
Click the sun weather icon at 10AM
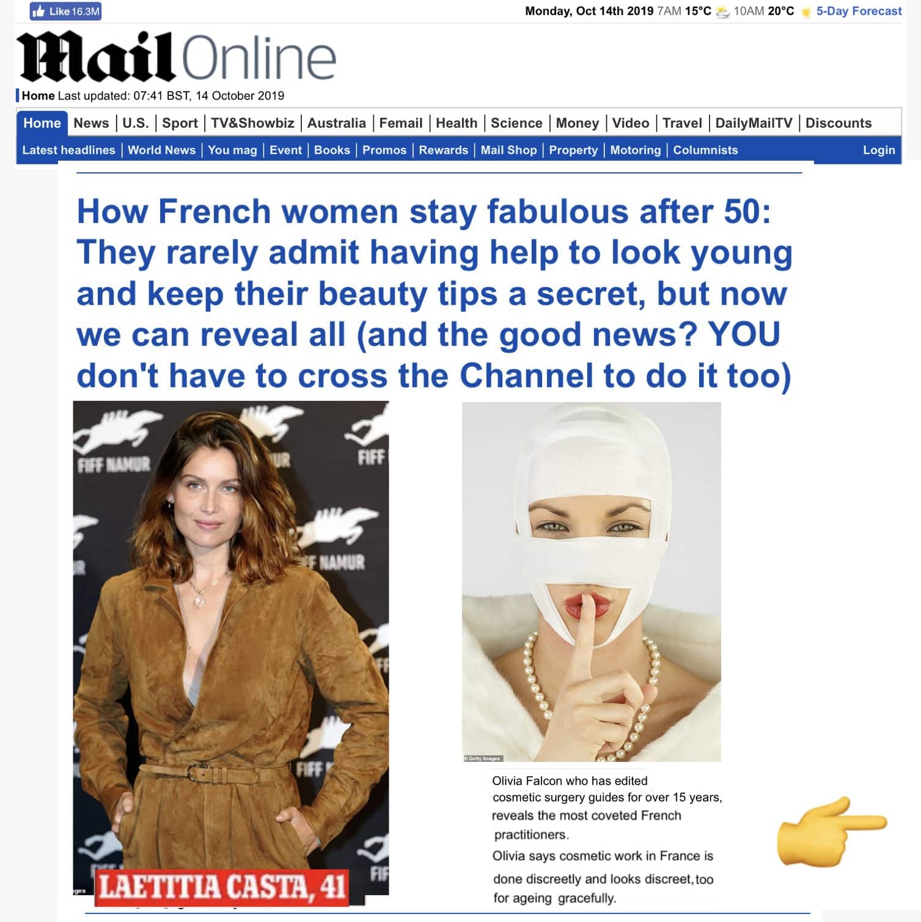tap(805, 12)
